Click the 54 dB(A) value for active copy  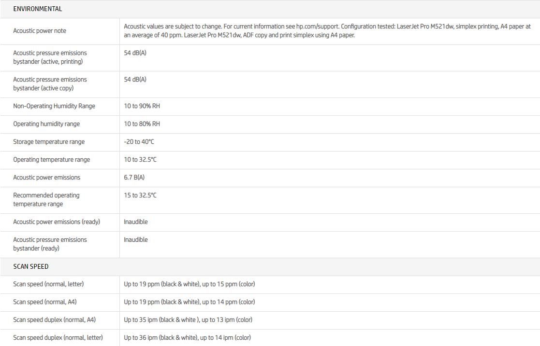click(135, 80)
